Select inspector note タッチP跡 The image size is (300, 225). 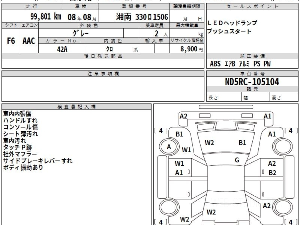click(x=17, y=147)
